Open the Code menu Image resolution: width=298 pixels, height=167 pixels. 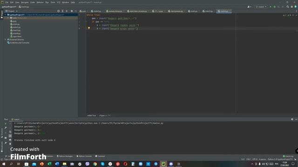pos(33,2)
